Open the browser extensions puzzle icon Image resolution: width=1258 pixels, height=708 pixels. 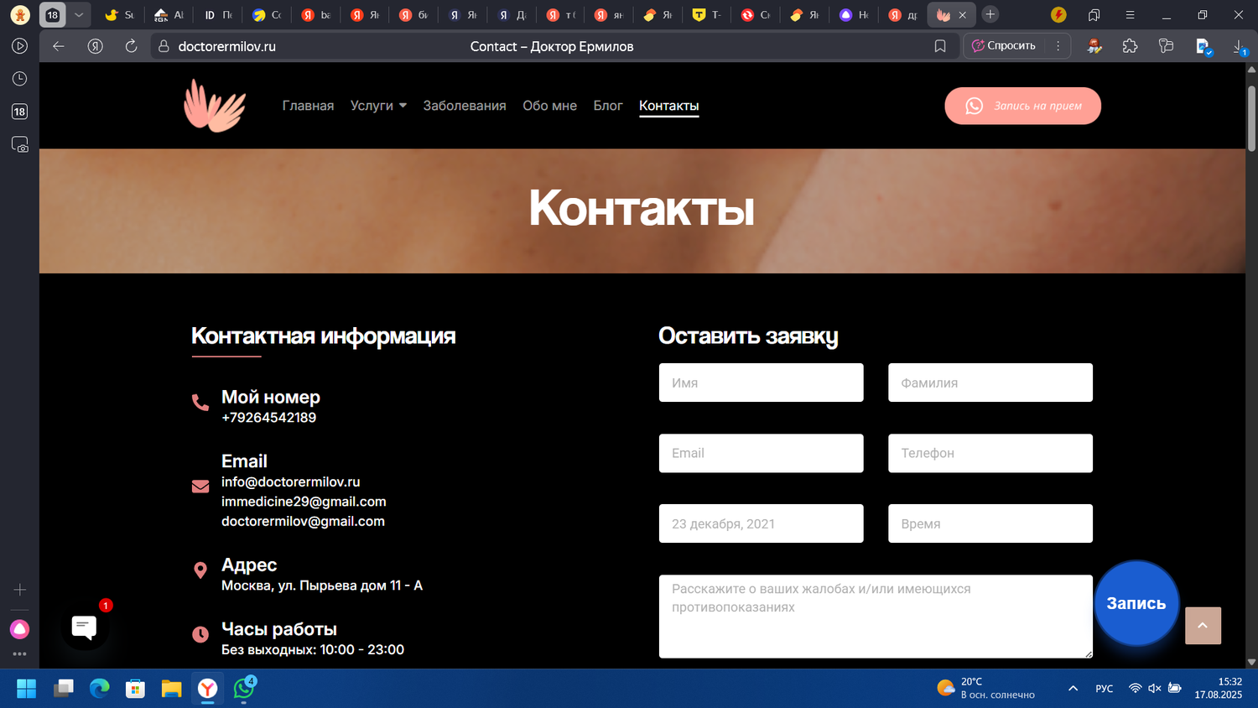pyautogui.click(x=1130, y=46)
